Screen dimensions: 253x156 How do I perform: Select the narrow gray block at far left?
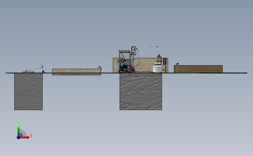[x=28, y=92]
